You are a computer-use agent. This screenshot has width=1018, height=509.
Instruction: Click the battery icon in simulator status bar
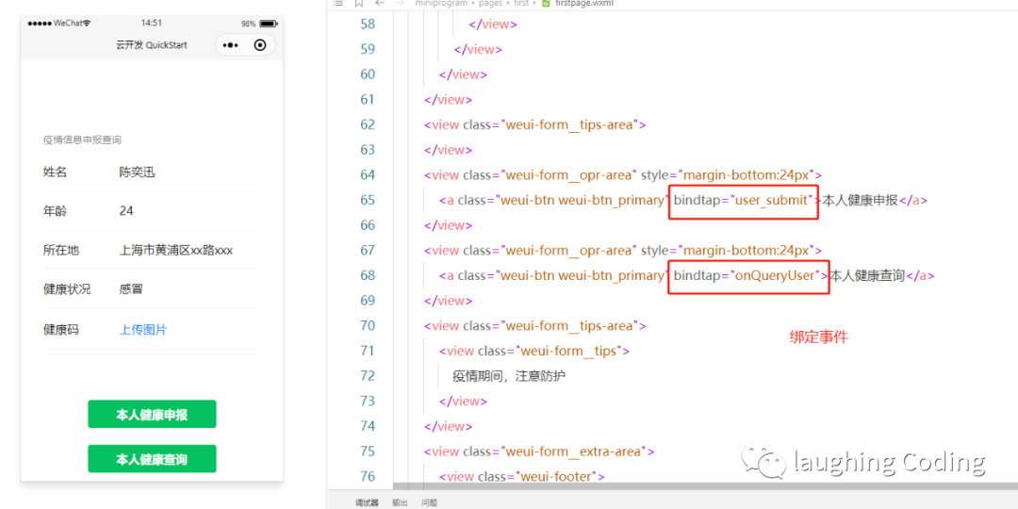point(268,24)
